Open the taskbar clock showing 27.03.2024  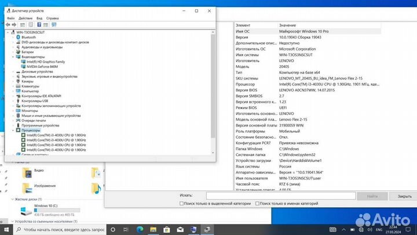click(393, 230)
